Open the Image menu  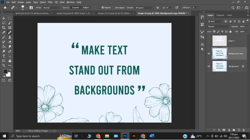21,2
